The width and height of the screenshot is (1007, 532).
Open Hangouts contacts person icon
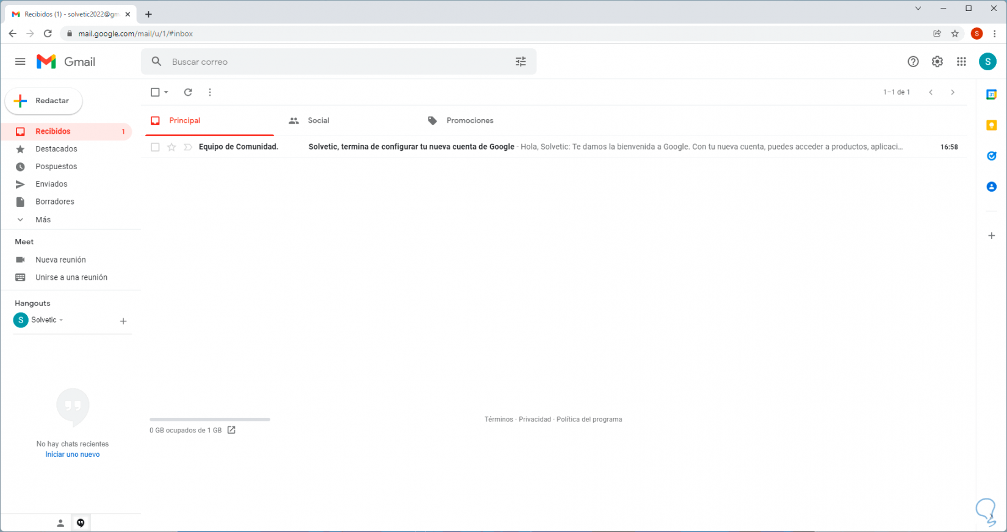tap(60, 523)
